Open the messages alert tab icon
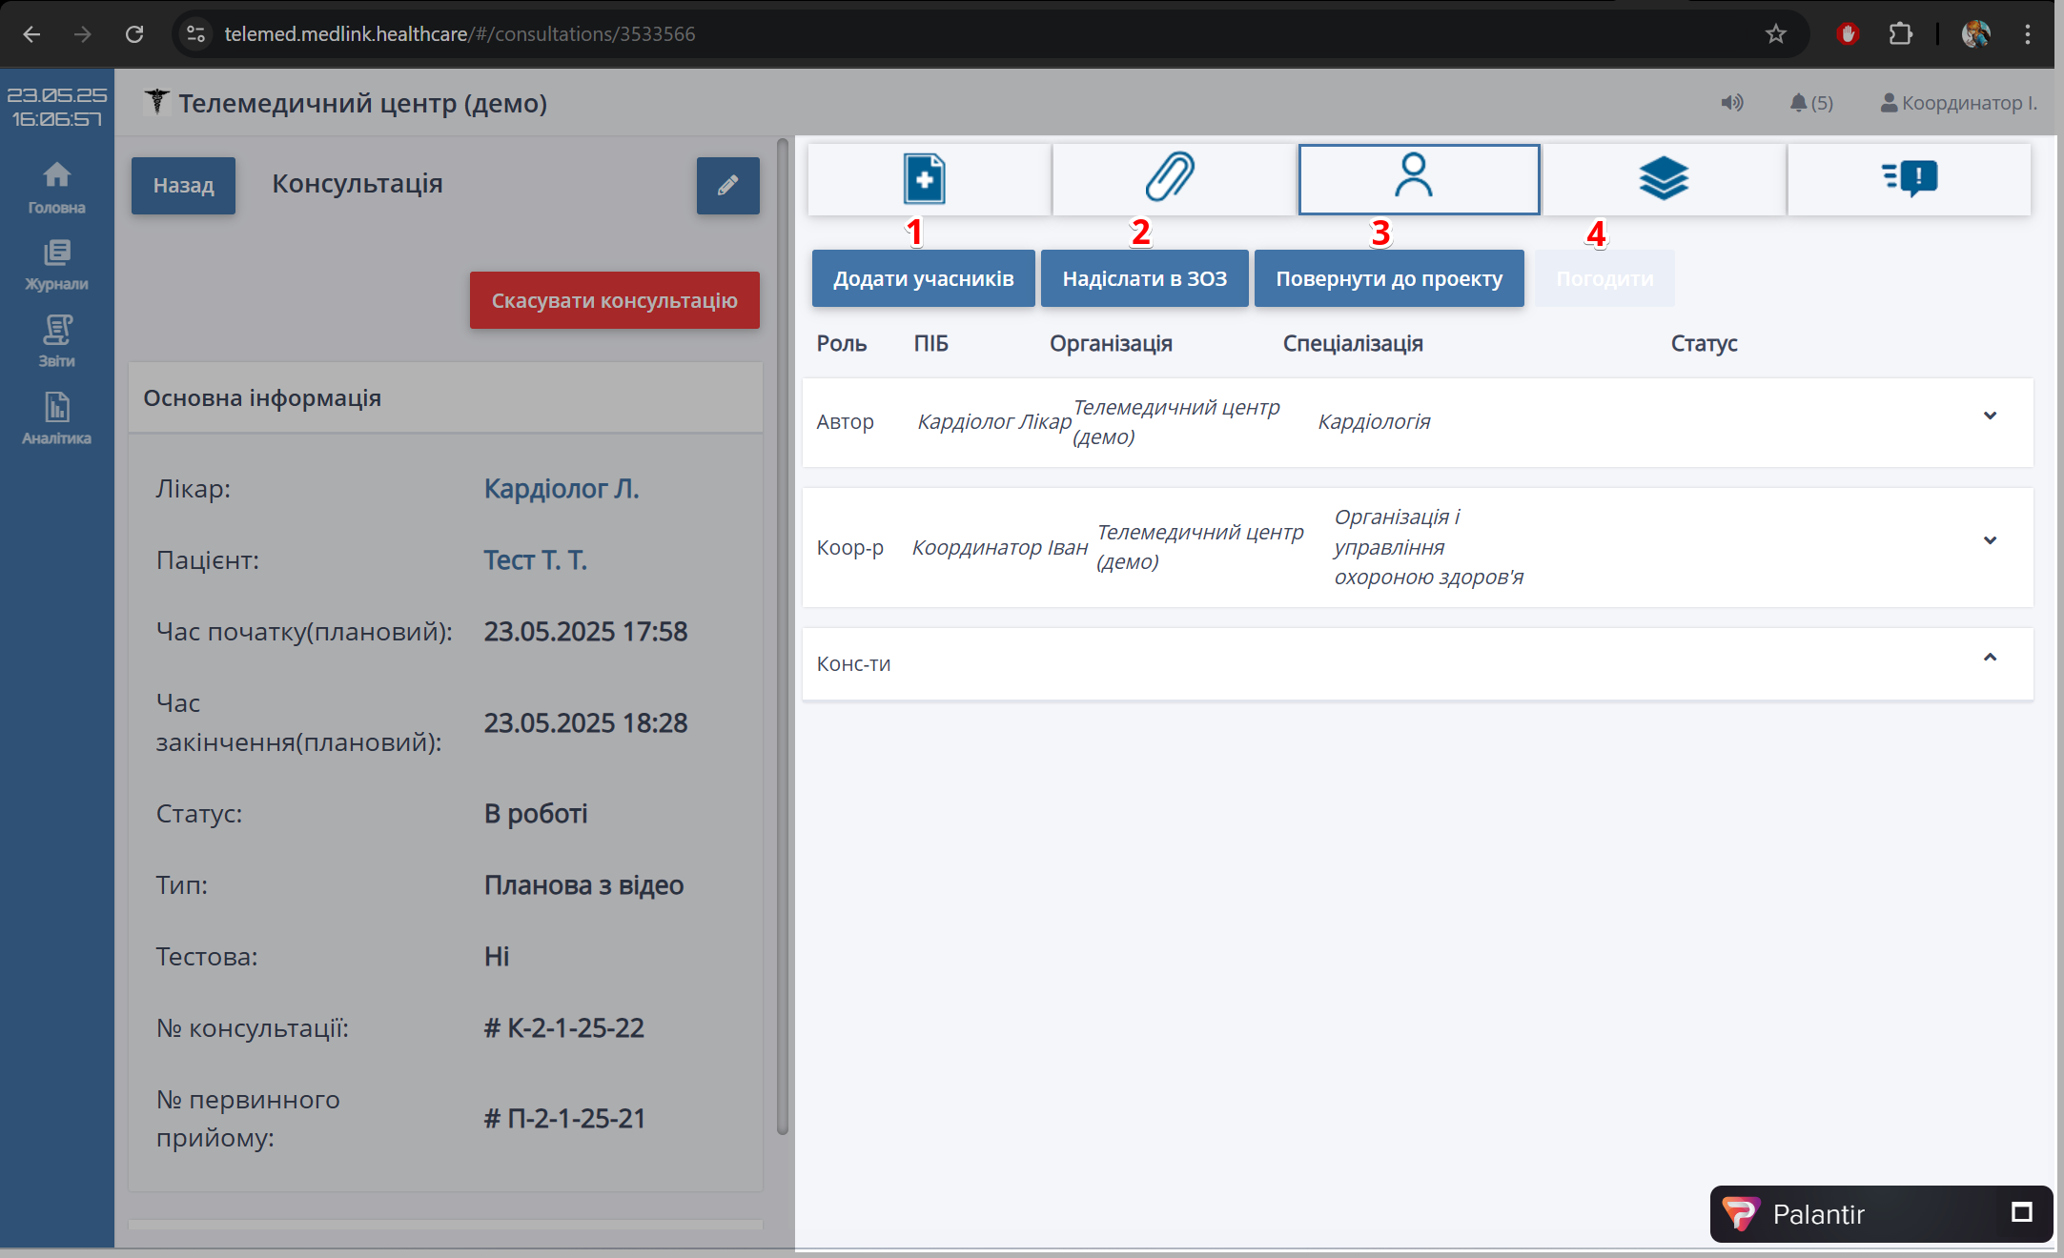The height and width of the screenshot is (1258, 2064). point(1909,178)
